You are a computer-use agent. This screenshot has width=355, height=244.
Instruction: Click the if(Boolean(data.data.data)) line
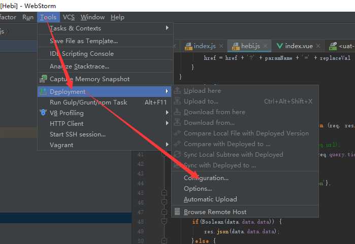(x=237, y=222)
